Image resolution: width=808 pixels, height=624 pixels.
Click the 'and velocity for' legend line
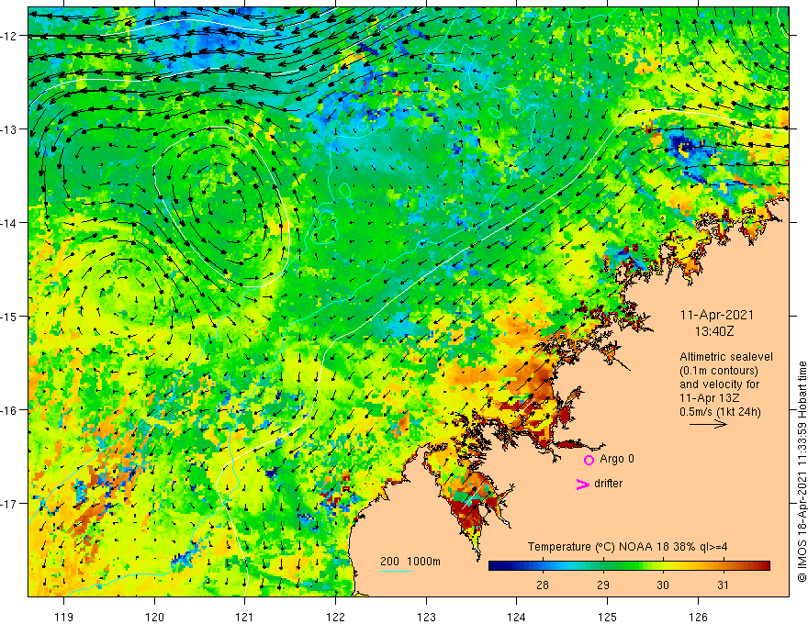click(719, 384)
